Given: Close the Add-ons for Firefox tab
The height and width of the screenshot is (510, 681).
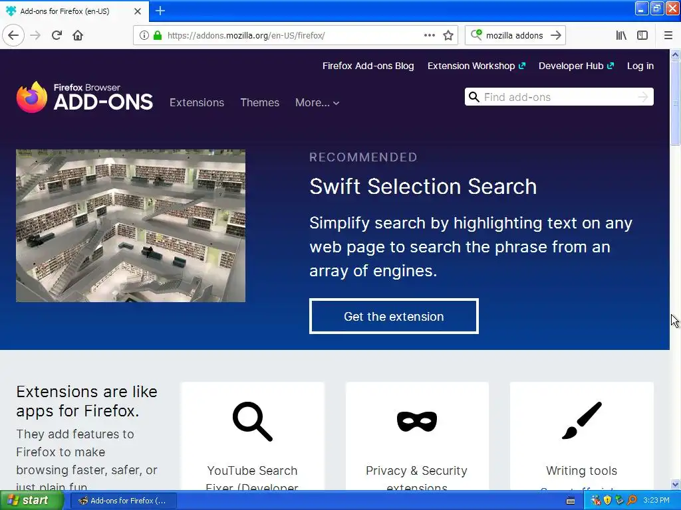Looking at the screenshot, I should click(137, 11).
